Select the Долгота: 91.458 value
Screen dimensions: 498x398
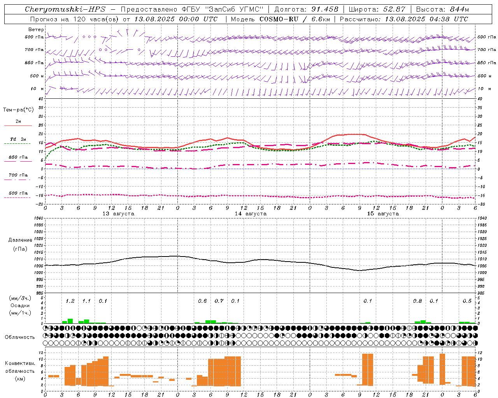point(307,9)
